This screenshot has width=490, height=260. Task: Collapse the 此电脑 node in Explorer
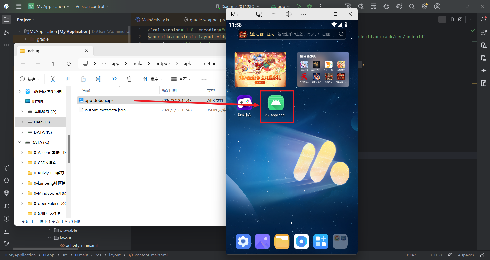(x=20, y=101)
